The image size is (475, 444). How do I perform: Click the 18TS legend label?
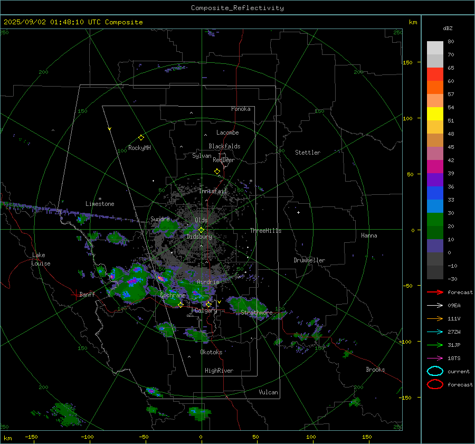(x=454, y=358)
